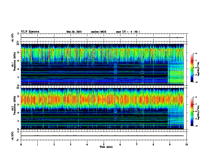Click the ch.2 color bar unit label
Screen dimensions: 210x162
199,112
